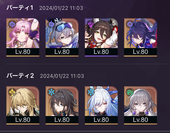Click the パーティ1 heading
170x133 pixels.
tap(20, 8)
